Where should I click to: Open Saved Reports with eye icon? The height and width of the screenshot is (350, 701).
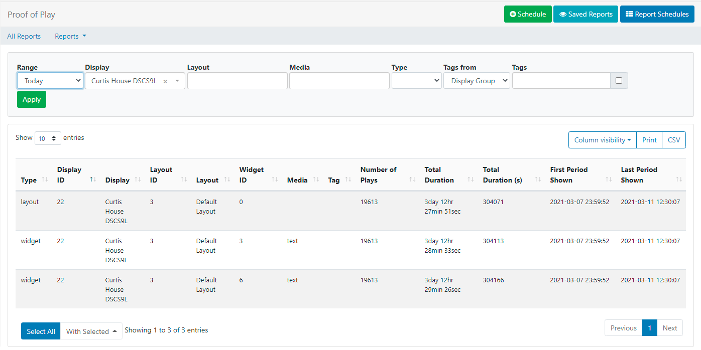(586, 14)
